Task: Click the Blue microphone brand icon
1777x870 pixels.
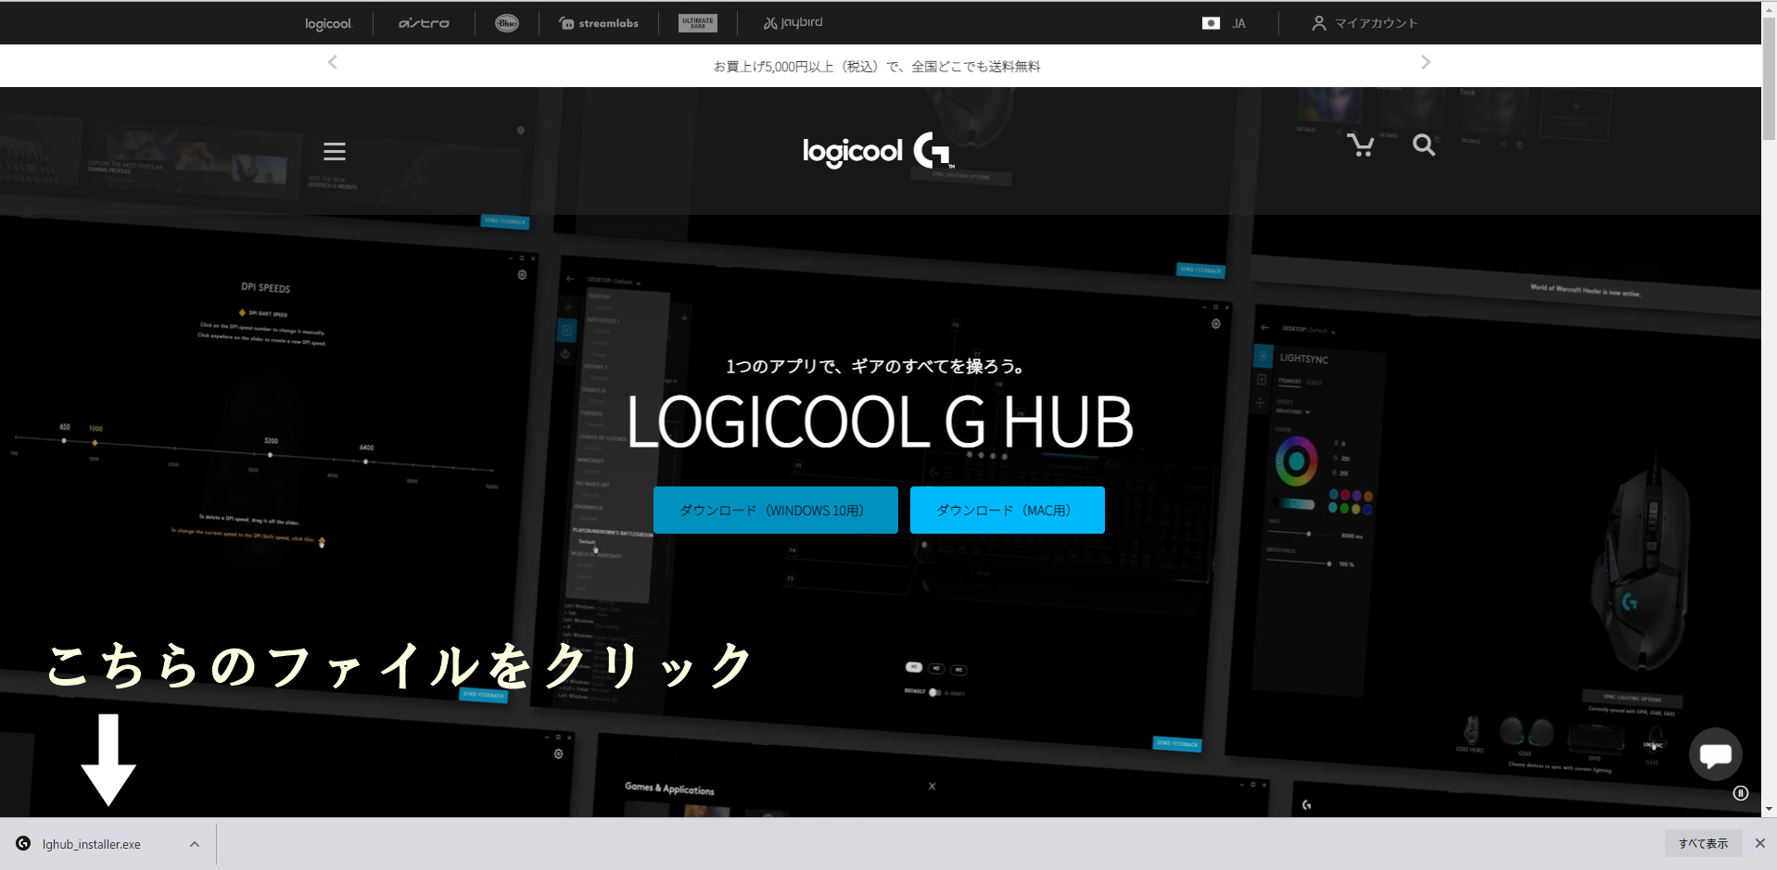Action: click(506, 22)
